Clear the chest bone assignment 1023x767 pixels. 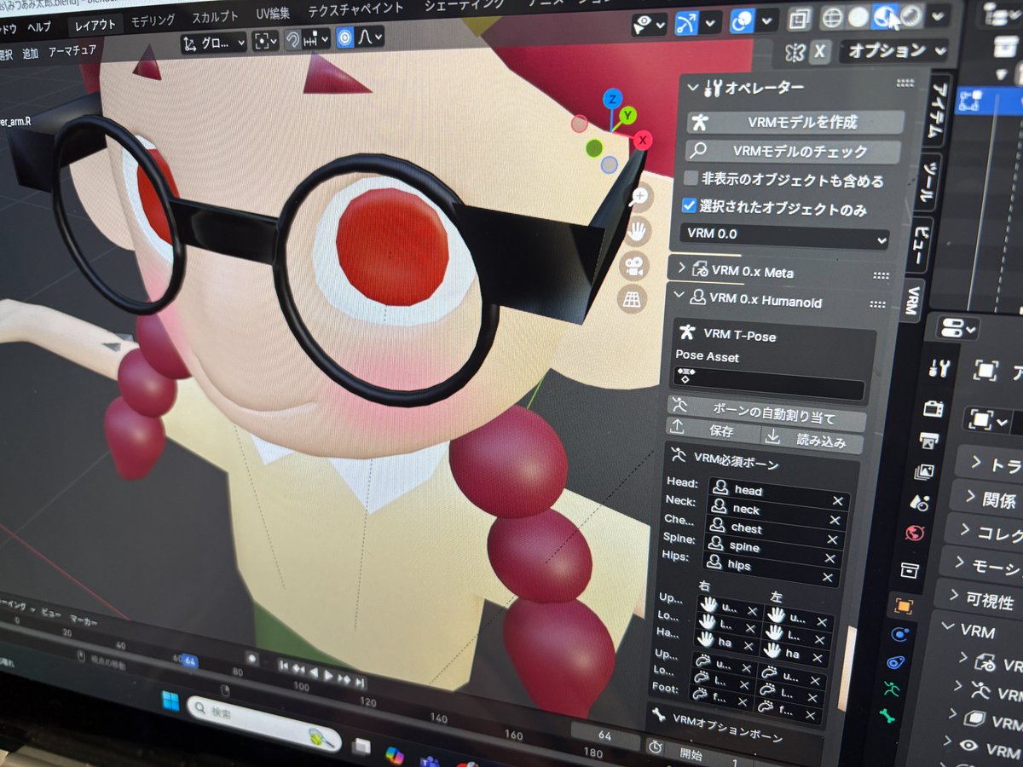coord(833,539)
